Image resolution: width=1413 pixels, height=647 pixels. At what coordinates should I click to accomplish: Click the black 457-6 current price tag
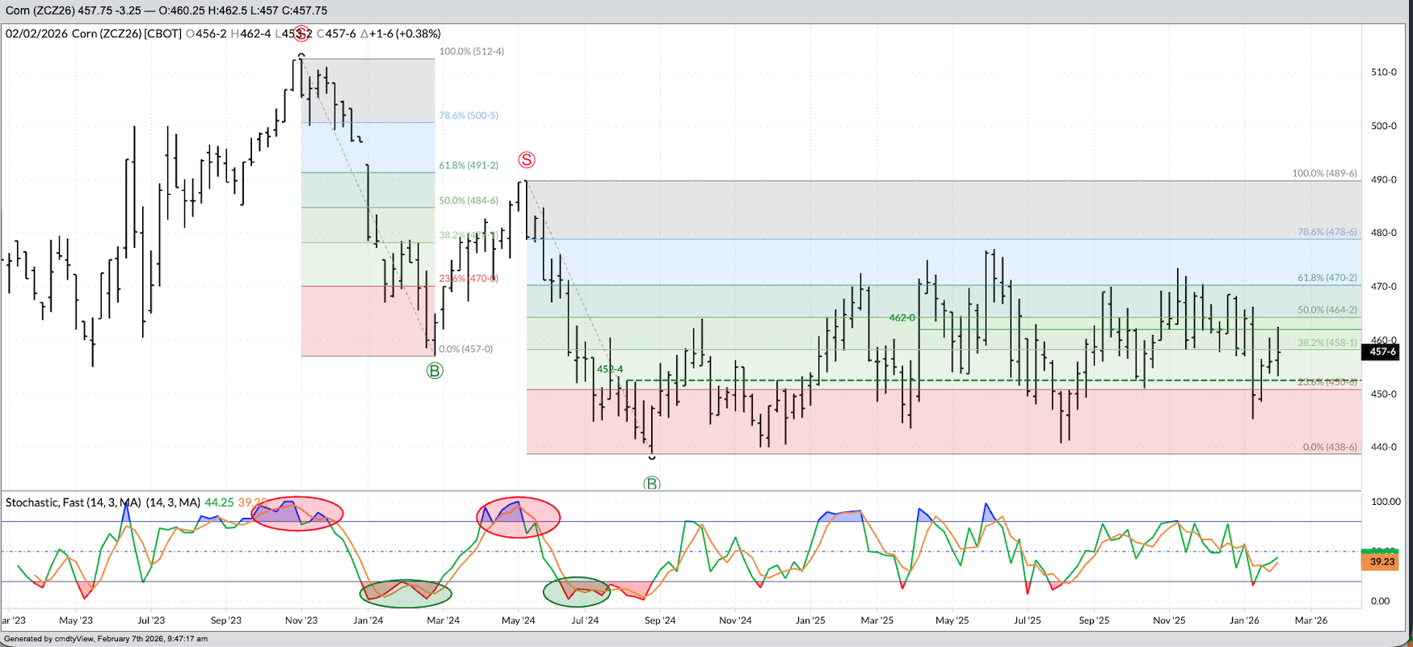click(x=1382, y=351)
